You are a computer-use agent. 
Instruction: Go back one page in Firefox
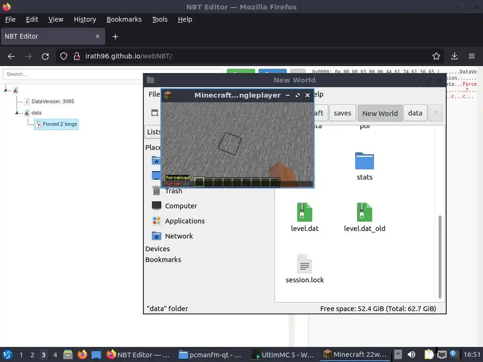coord(11,57)
